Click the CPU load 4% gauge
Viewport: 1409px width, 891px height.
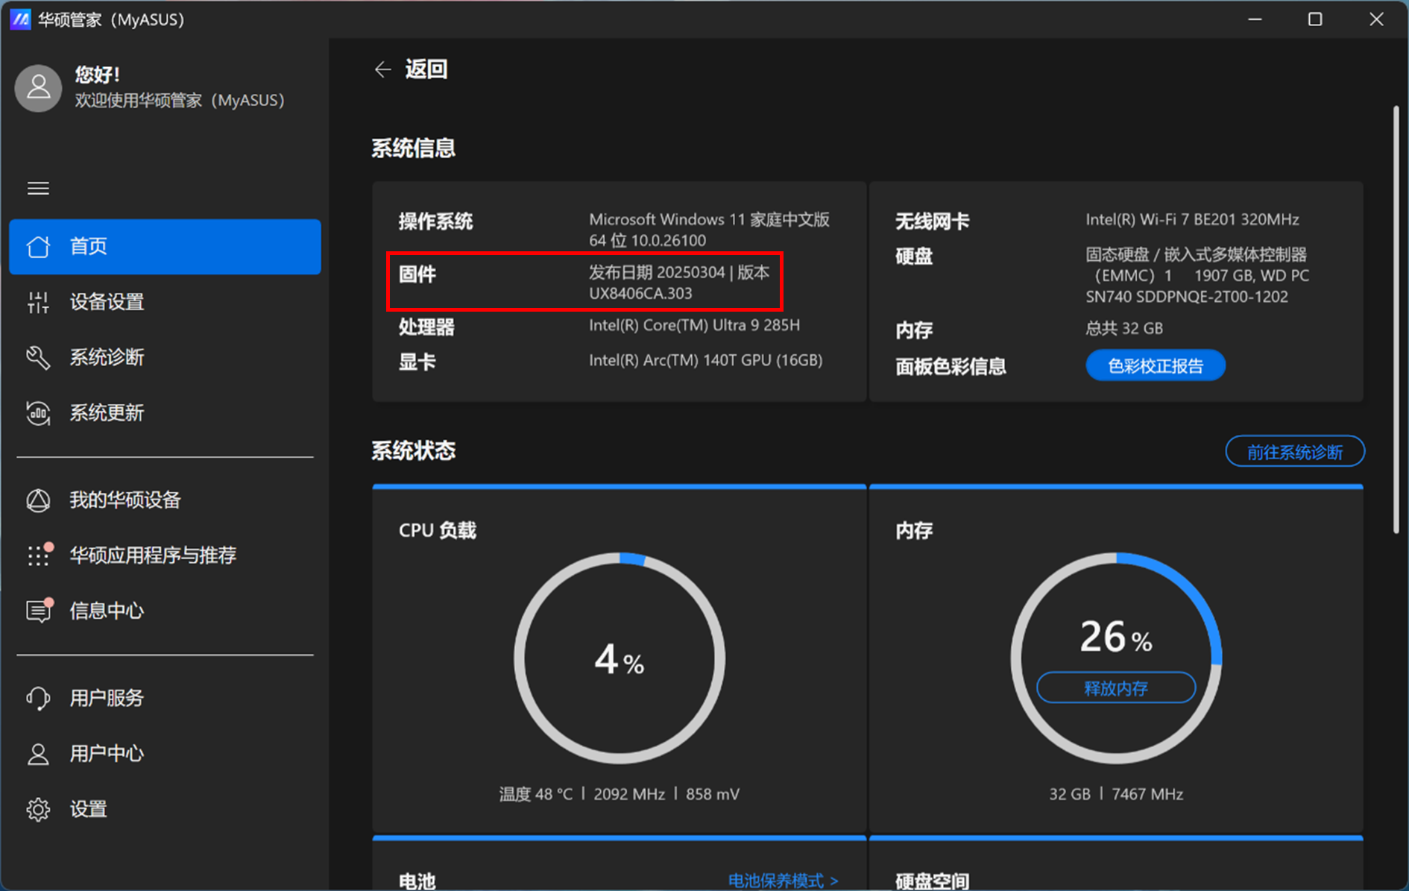(x=620, y=658)
